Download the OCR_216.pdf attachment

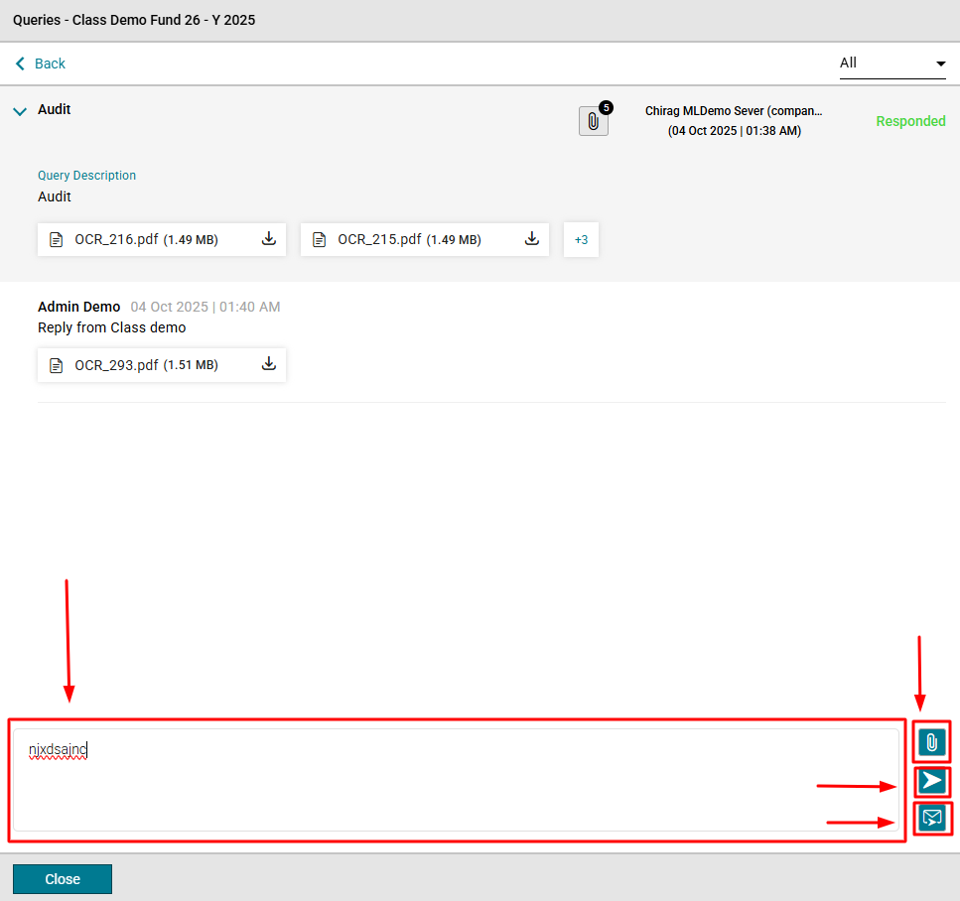point(268,239)
